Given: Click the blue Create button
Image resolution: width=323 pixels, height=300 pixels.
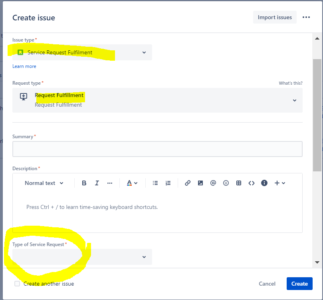Looking at the screenshot, I should (x=299, y=284).
